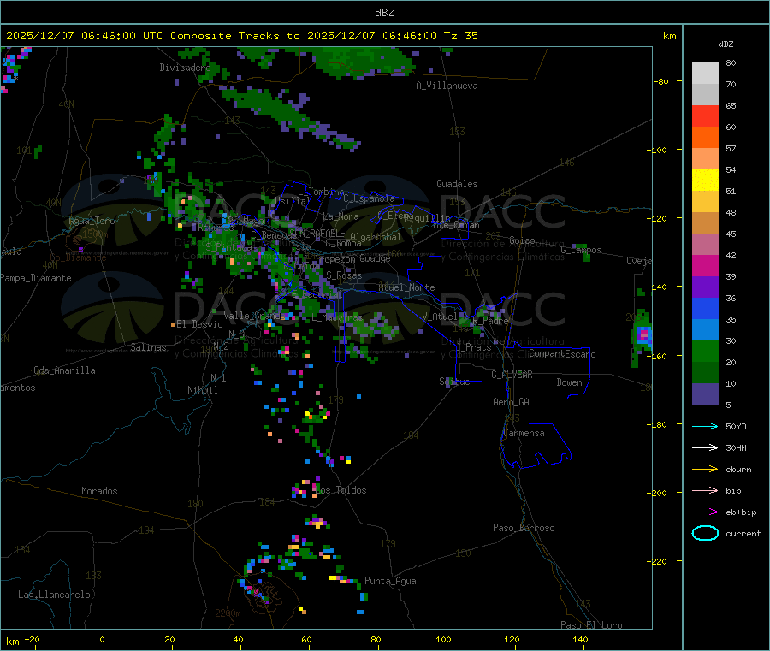Image resolution: width=770 pixels, height=651 pixels.
Task: Click the 'G_Campos' map label
Action: pos(581,250)
